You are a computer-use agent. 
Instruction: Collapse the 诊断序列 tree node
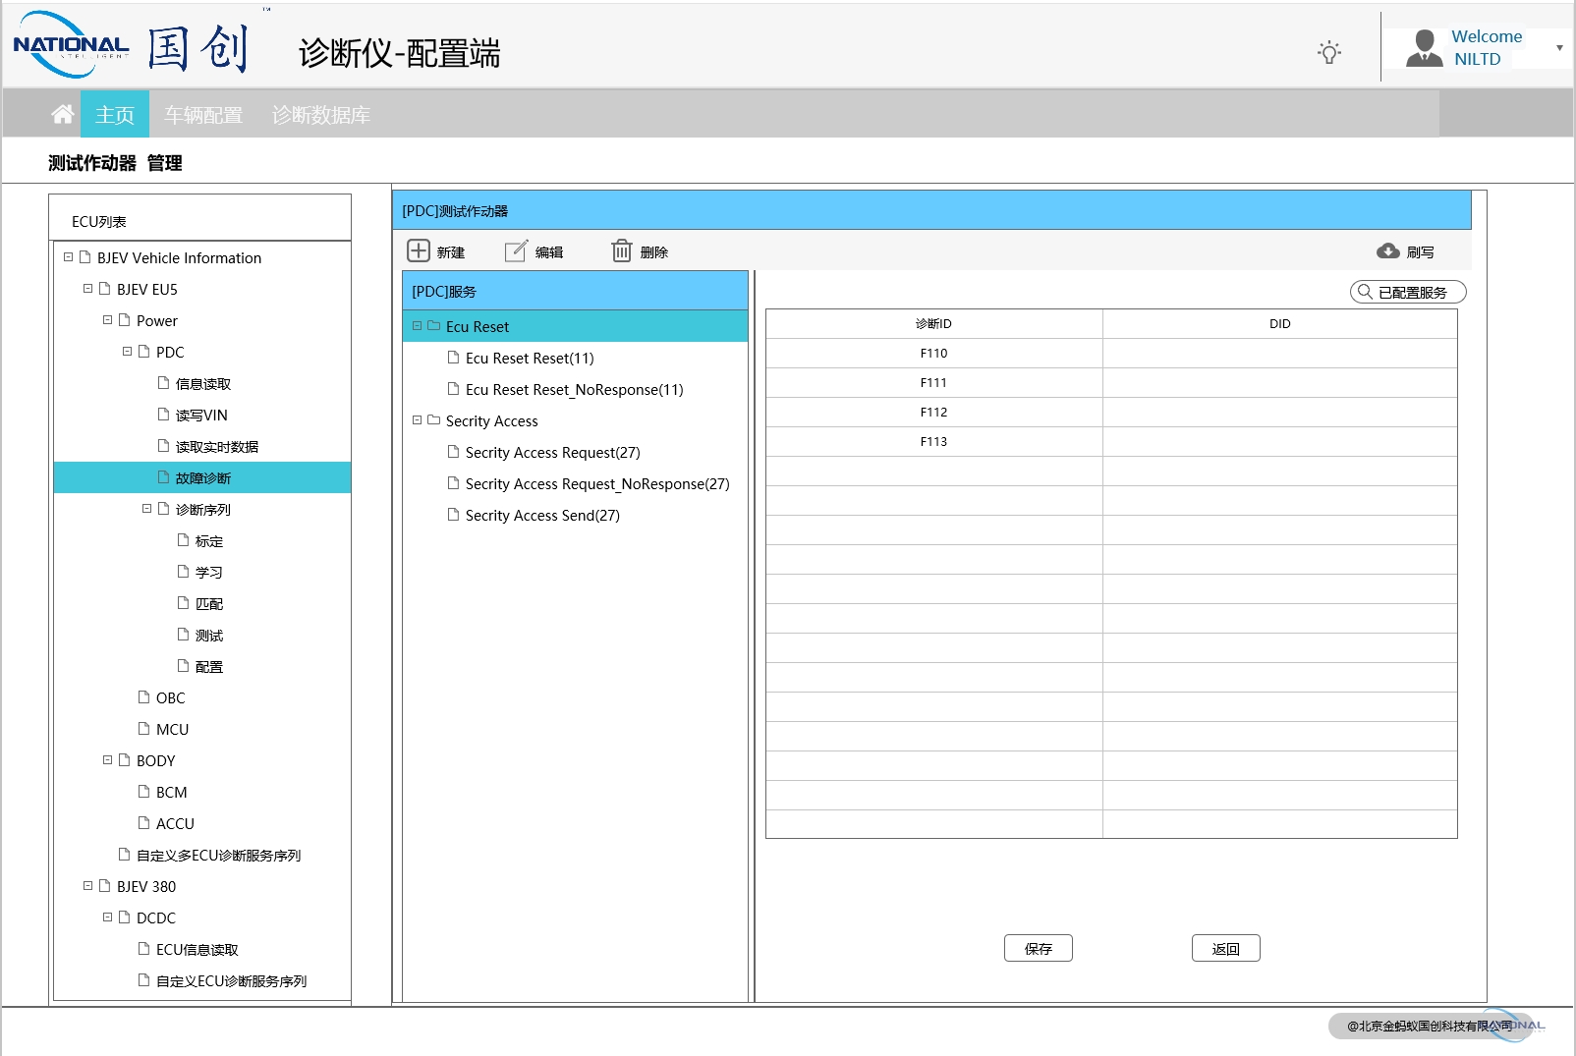[x=146, y=509]
